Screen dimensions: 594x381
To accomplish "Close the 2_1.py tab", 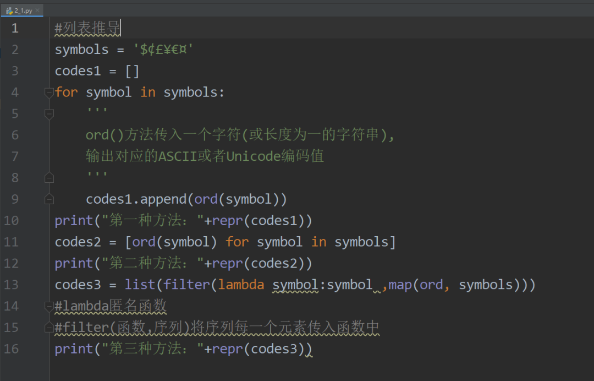I will coord(37,10).
